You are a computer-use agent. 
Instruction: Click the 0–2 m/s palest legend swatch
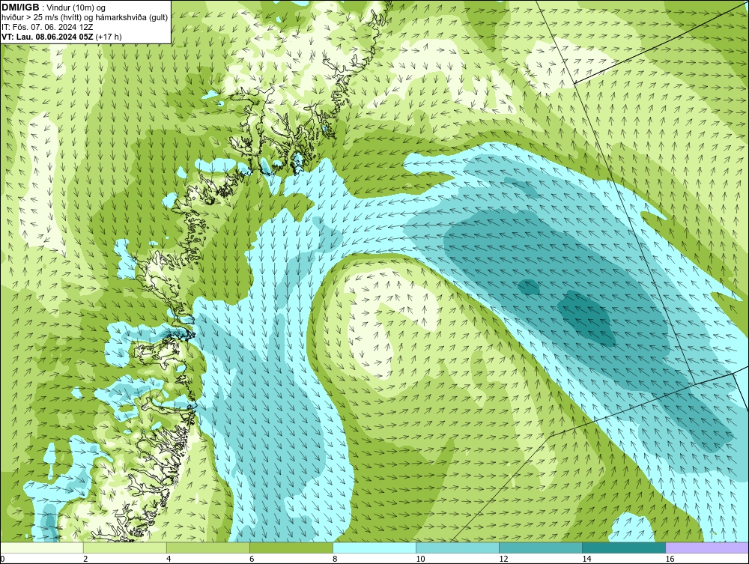[x=41, y=548]
